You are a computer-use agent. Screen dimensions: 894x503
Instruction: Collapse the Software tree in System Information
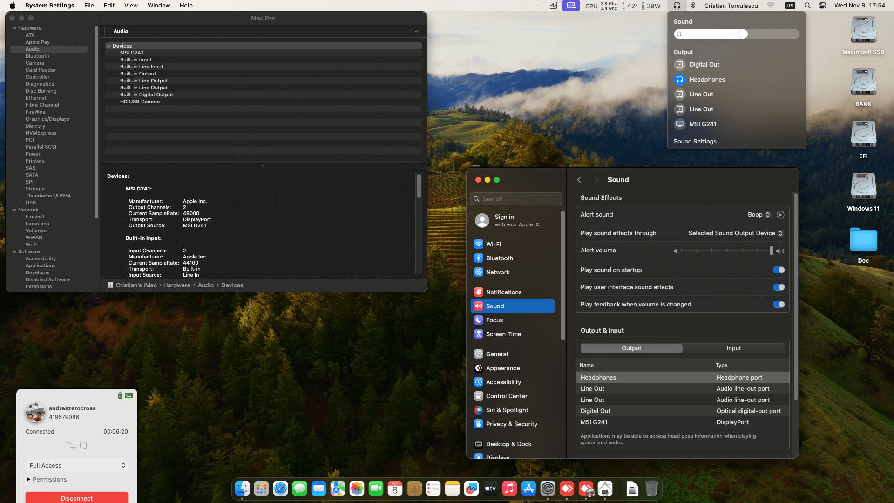click(14, 252)
